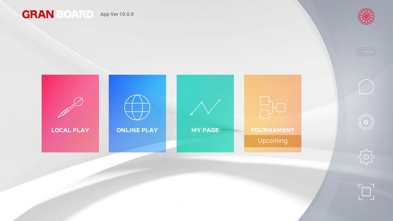Click the App Ver 10.0.0 text

tap(117, 14)
